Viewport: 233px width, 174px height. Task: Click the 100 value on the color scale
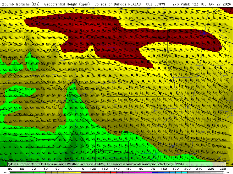(x=69, y=169)
